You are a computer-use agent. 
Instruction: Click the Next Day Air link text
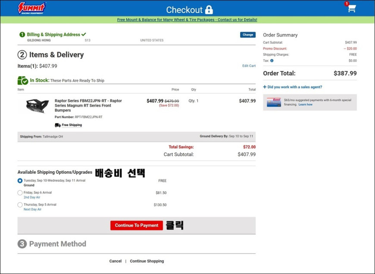32,209
